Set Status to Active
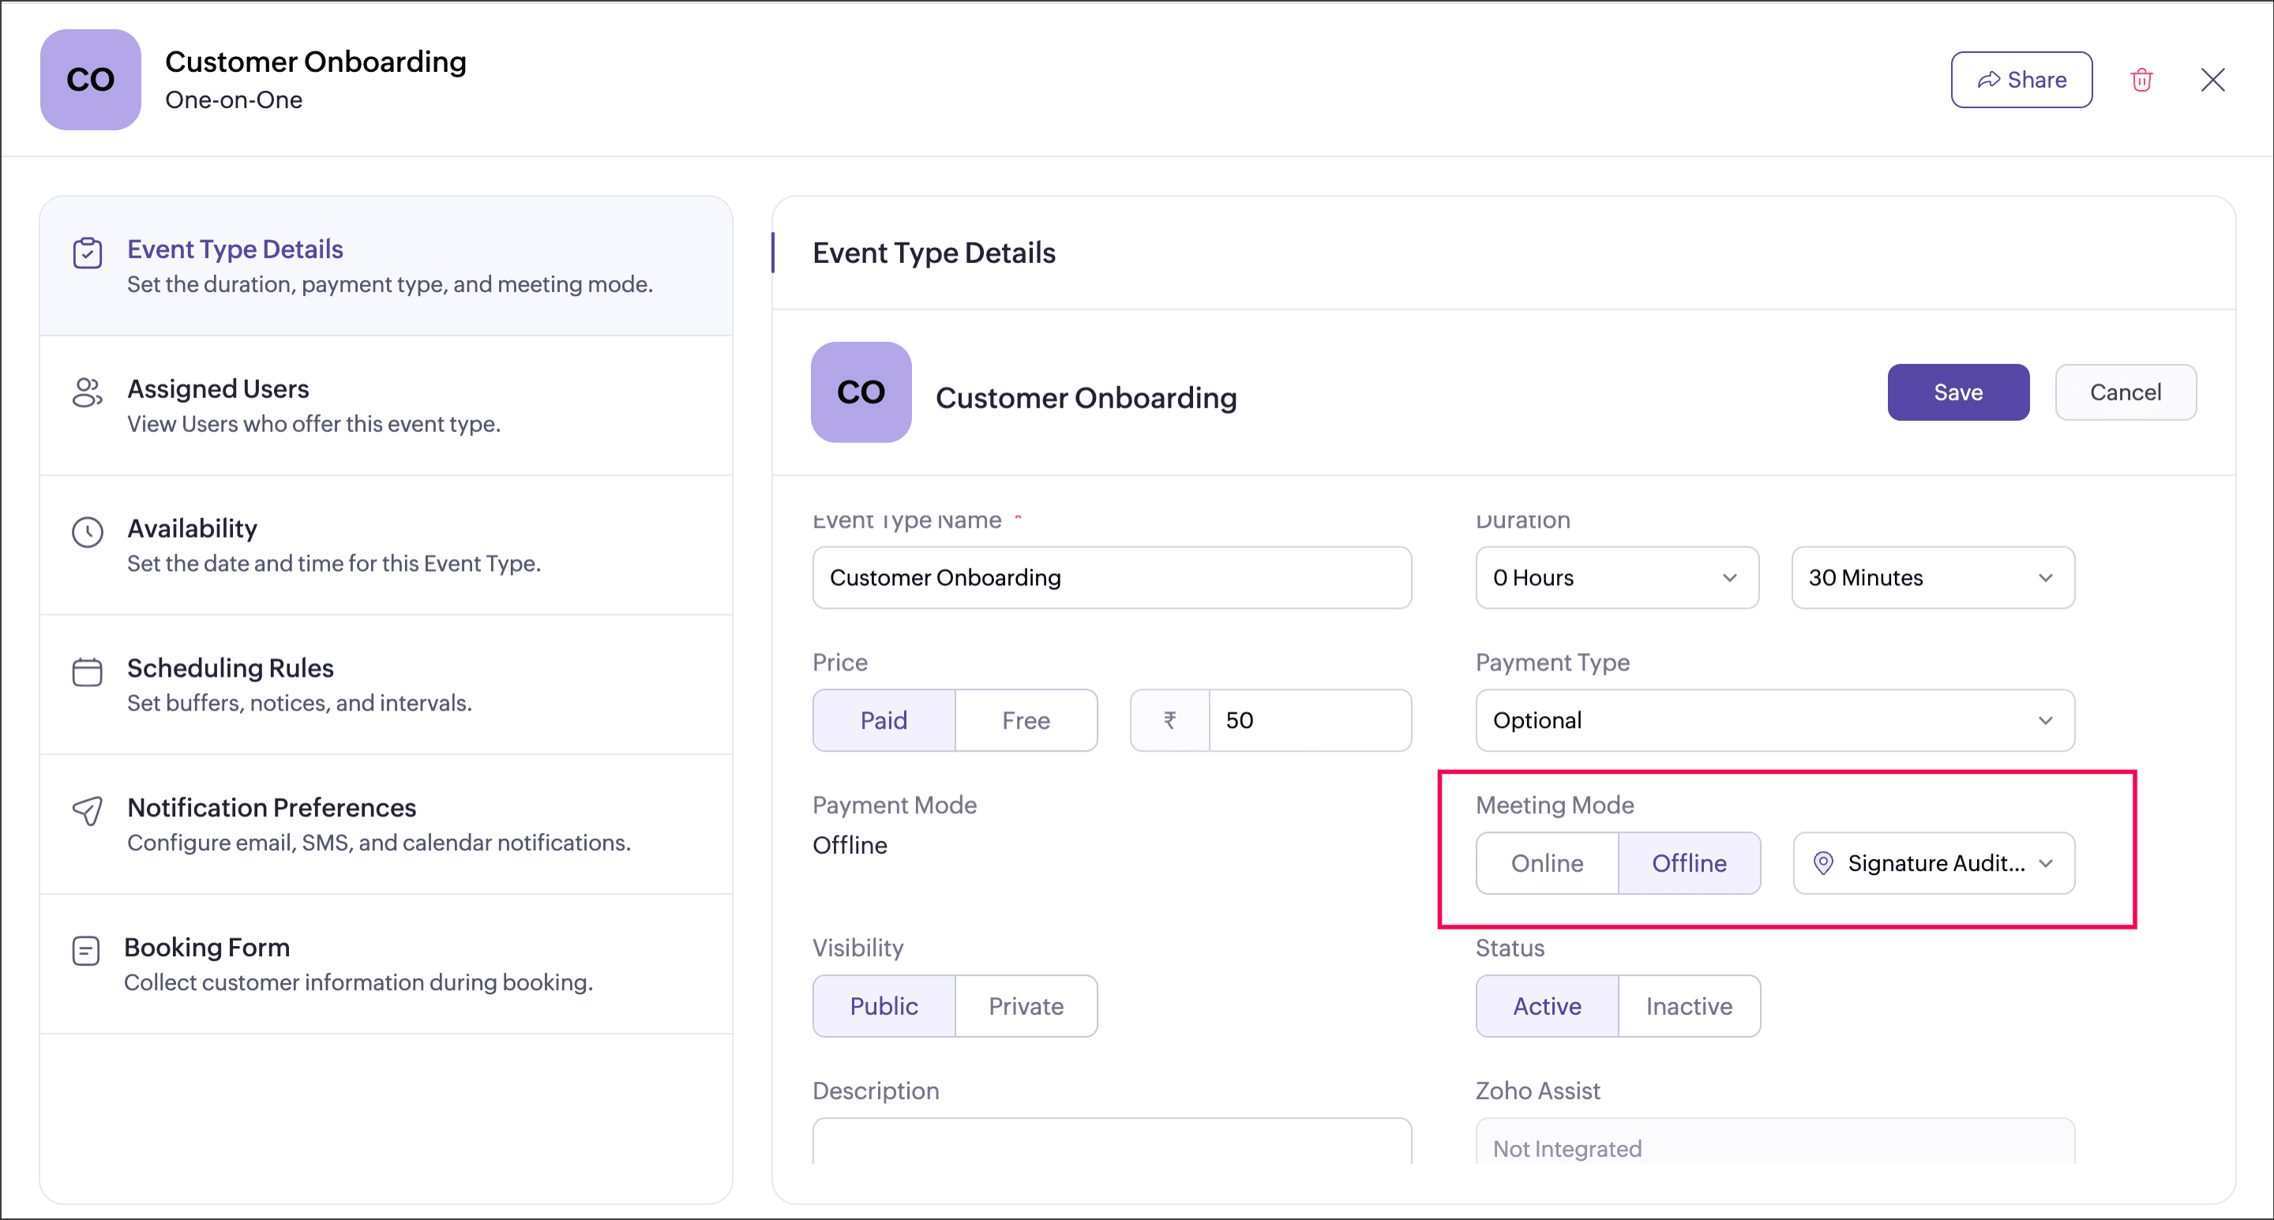The image size is (2274, 1220). [x=1547, y=1005]
